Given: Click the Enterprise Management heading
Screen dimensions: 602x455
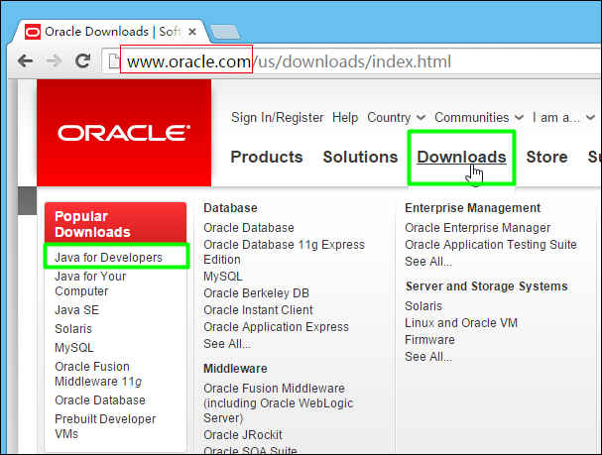Looking at the screenshot, I should click(x=473, y=208).
